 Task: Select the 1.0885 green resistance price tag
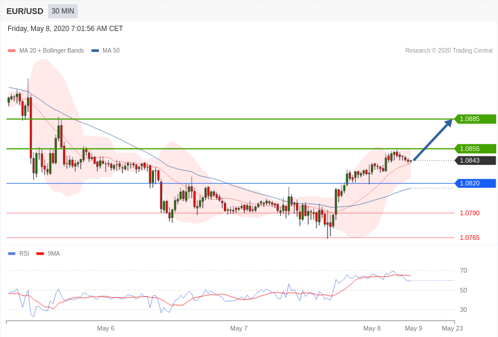click(x=476, y=119)
